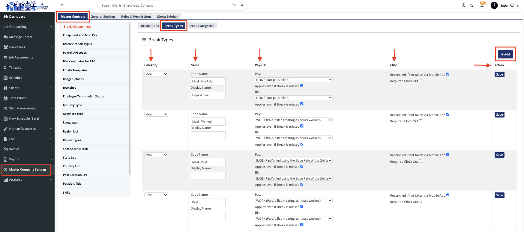Open the notifications bell icon

[x=482, y=5]
